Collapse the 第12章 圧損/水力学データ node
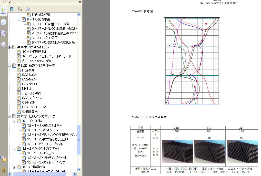Viewport: 261px width, 176px height. coord(9,117)
